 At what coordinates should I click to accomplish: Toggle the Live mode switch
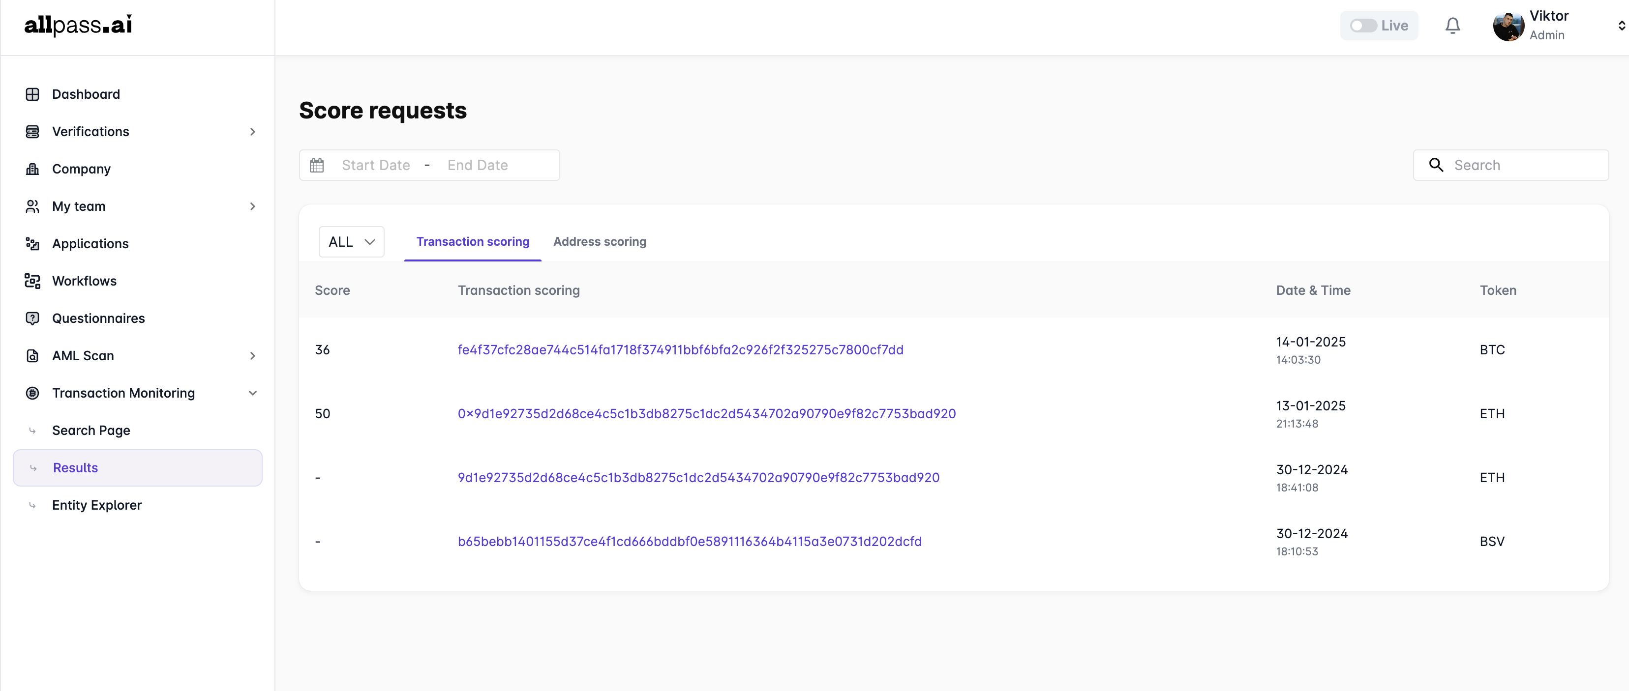[1363, 25]
